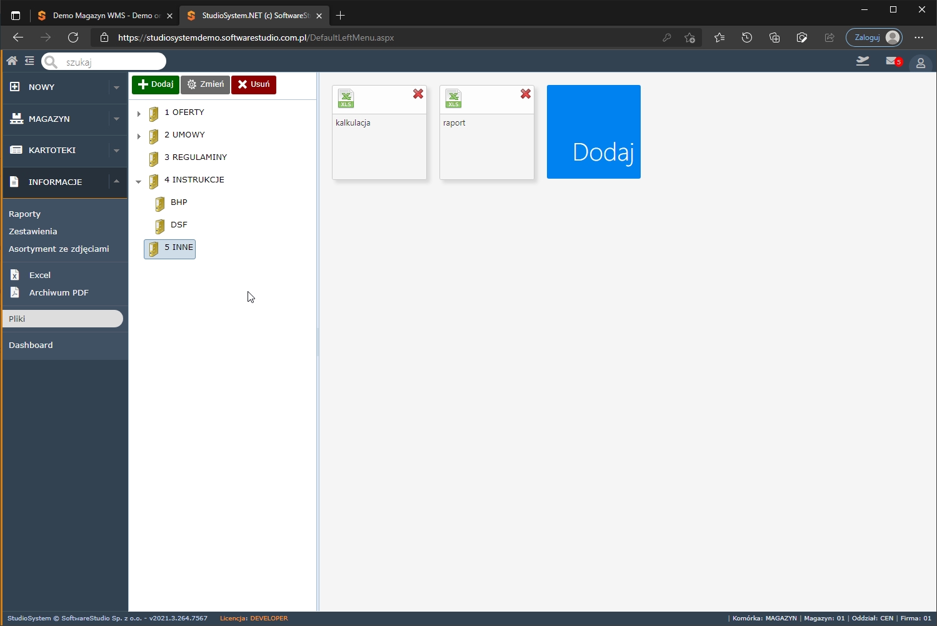Open the Raporty menu item

(x=25, y=214)
